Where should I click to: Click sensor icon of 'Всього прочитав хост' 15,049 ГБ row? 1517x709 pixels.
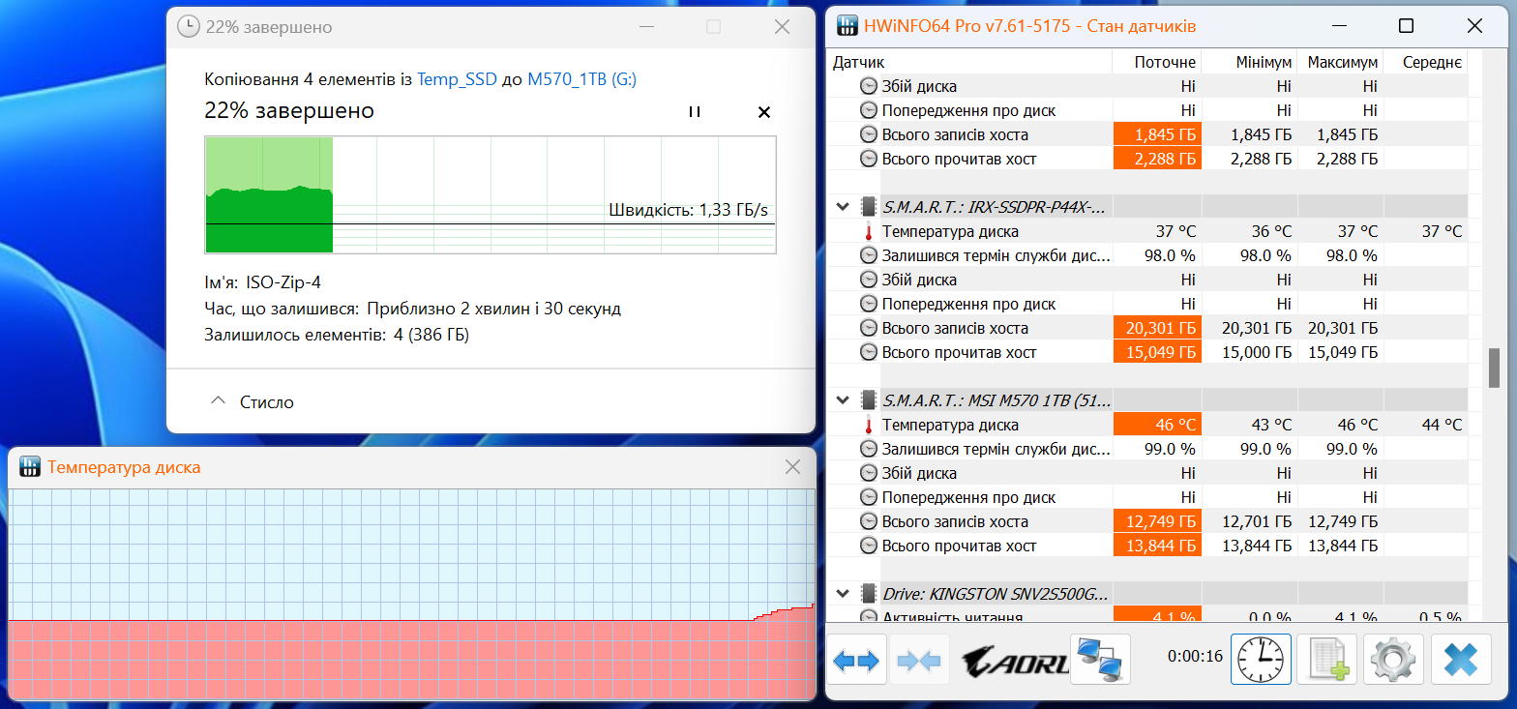click(x=869, y=352)
